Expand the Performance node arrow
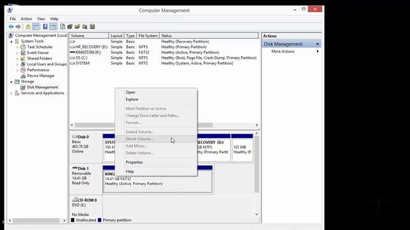The height and width of the screenshot is (230, 410). [x=17, y=70]
